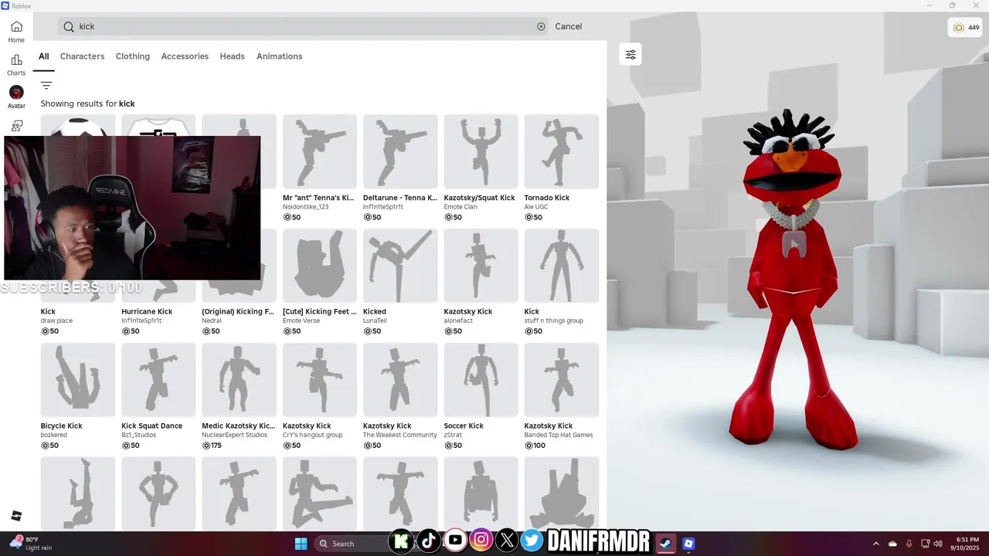Click the magnifier icon in the search bar

69,26
